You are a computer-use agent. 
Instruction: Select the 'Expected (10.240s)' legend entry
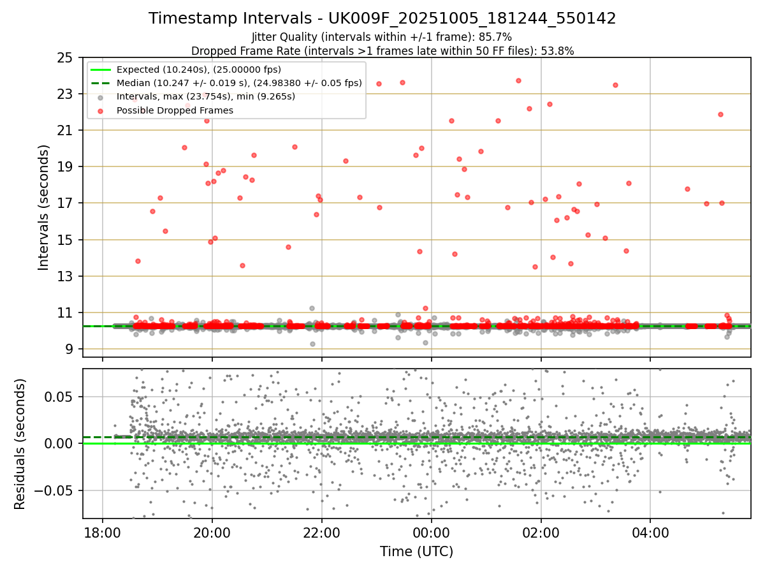click(x=198, y=70)
